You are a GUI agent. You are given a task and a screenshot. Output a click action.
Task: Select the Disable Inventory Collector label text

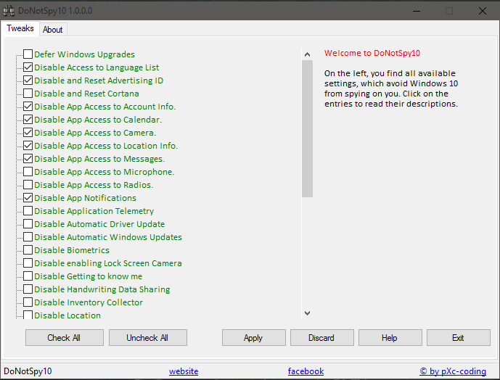pos(89,302)
